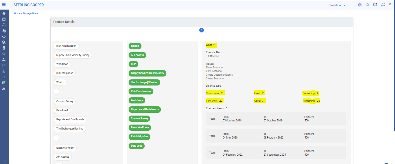Click the green The Exchange@Resilinc chip
This screenshot has width=395, height=164.
coord(144,82)
